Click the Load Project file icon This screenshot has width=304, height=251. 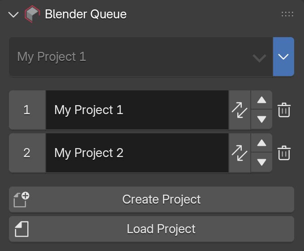[21, 229]
